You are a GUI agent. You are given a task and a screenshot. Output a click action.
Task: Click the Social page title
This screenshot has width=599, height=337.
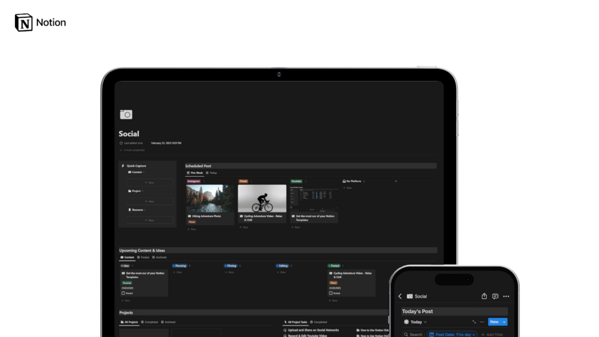[129, 134]
